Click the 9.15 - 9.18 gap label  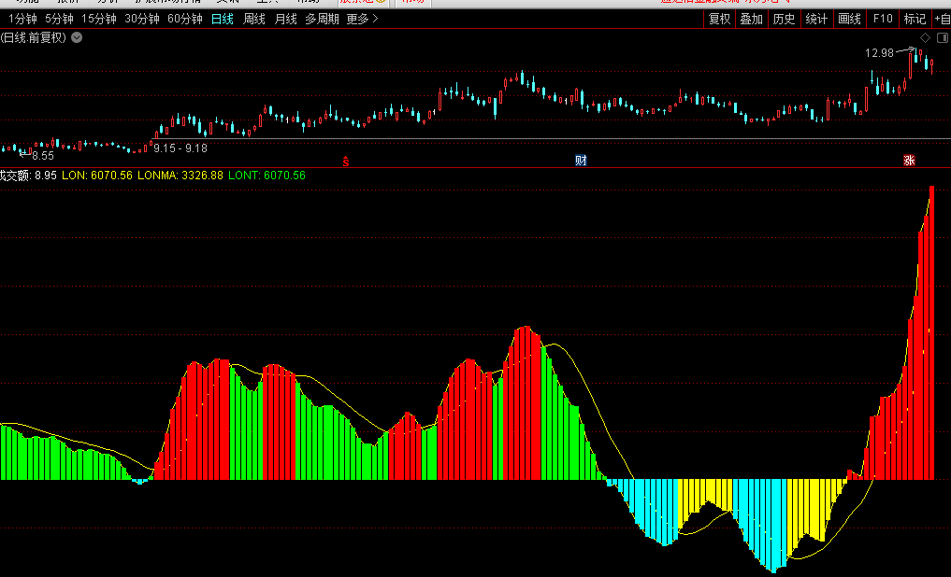(x=180, y=148)
